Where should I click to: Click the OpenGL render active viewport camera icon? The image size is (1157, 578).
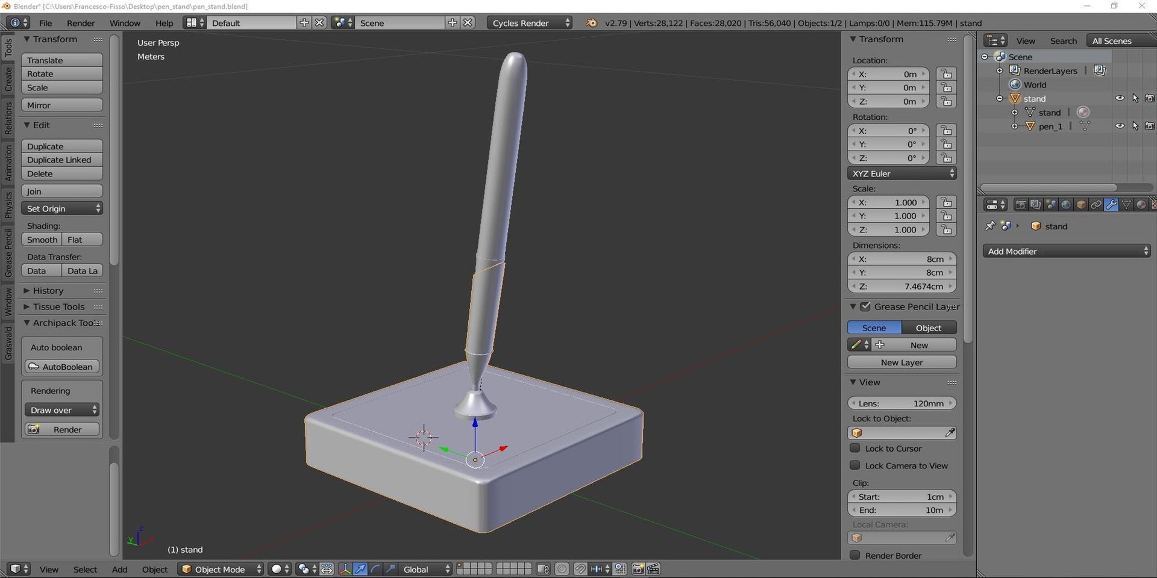coord(638,569)
